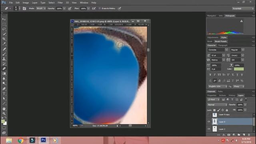Open the Window menu

[x=84, y=3]
